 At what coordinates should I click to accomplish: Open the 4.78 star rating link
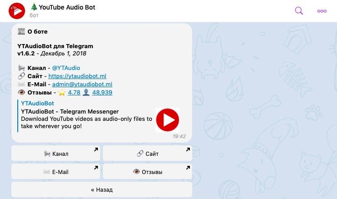pyautogui.click(x=74, y=92)
